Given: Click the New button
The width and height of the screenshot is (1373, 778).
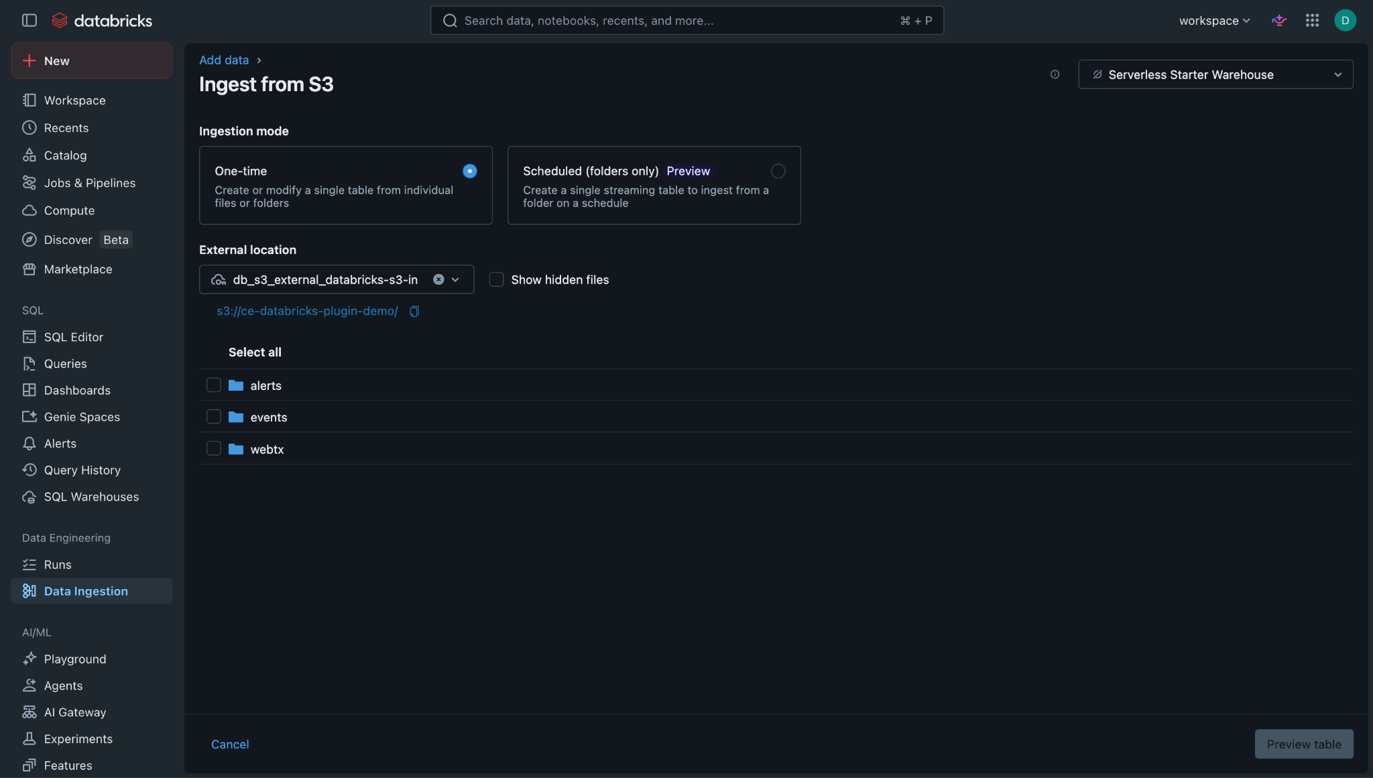Looking at the screenshot, I should point(92,61).
